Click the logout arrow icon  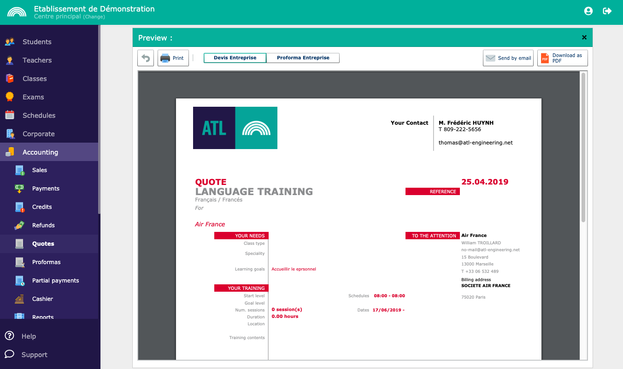(x=607, y=11)
